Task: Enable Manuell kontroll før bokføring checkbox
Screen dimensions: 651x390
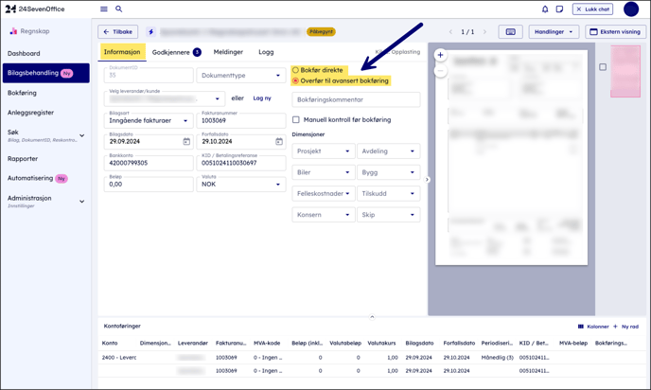Action: (296, 120)
